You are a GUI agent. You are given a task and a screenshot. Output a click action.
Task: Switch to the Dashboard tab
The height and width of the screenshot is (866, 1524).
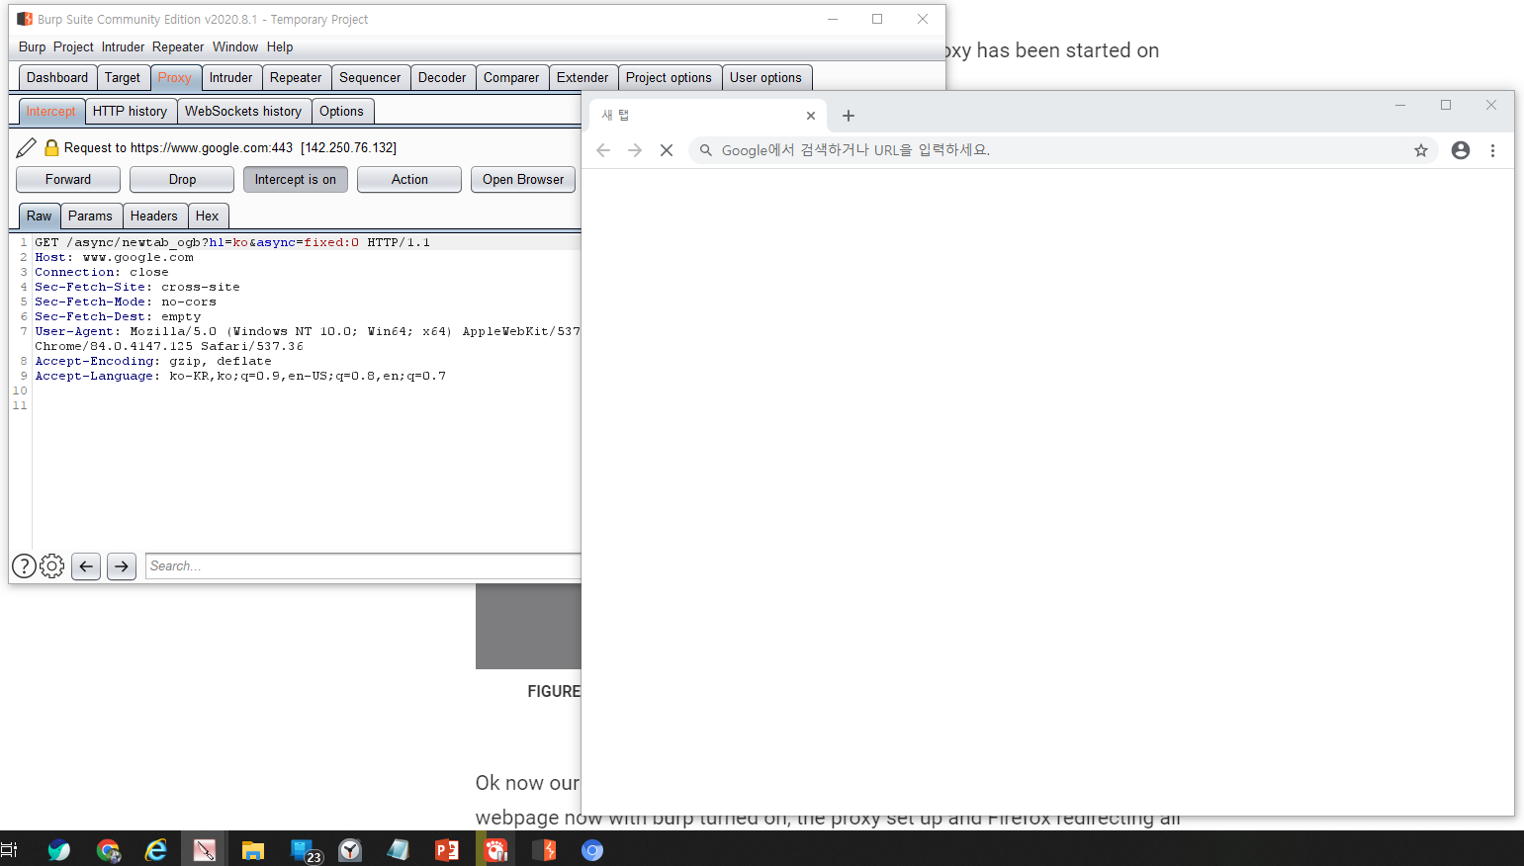(57, 77)
